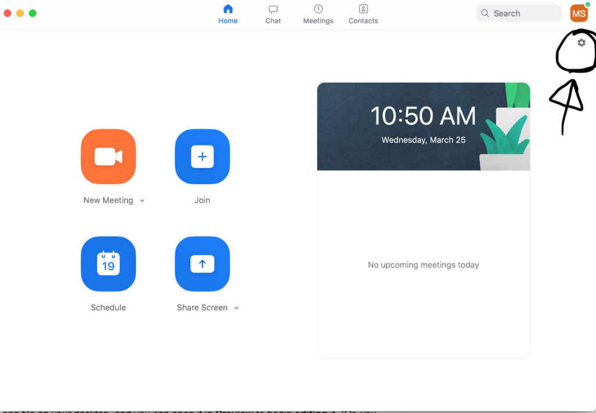596x413 pixels.
Task: Click the Share Screen label text
Action: (x=202, y=308)
